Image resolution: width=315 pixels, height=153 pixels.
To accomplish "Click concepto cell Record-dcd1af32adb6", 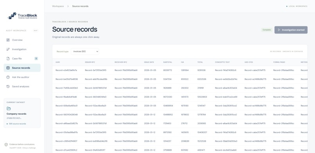I will coord(226,150).
